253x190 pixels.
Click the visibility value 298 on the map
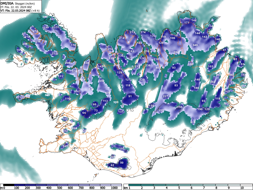[x=25, y=44]
